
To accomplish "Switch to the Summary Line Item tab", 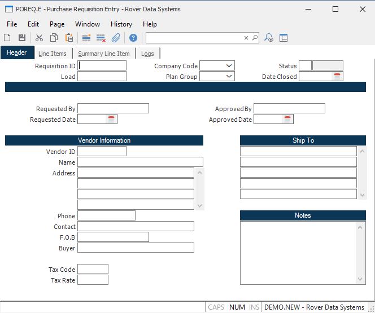I will click(x=104, y=54).
